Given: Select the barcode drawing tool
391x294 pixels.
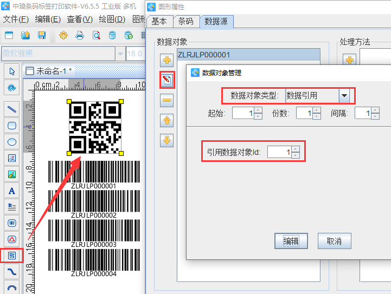Looking at the screenshot, I should [x=12, y=223].
